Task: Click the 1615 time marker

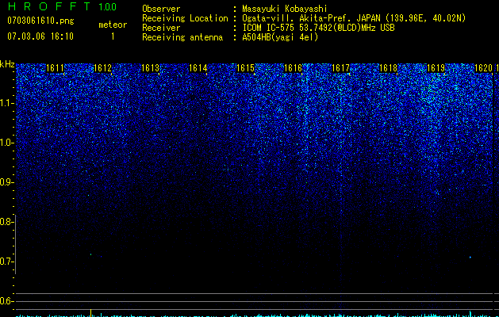Action: (245, 68)
